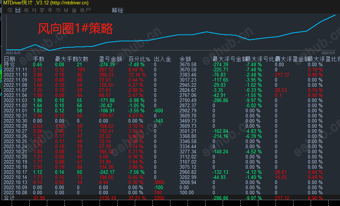Click total lots value 37.99
This screenshot has width=340, height=206.
tap(39, 198)
